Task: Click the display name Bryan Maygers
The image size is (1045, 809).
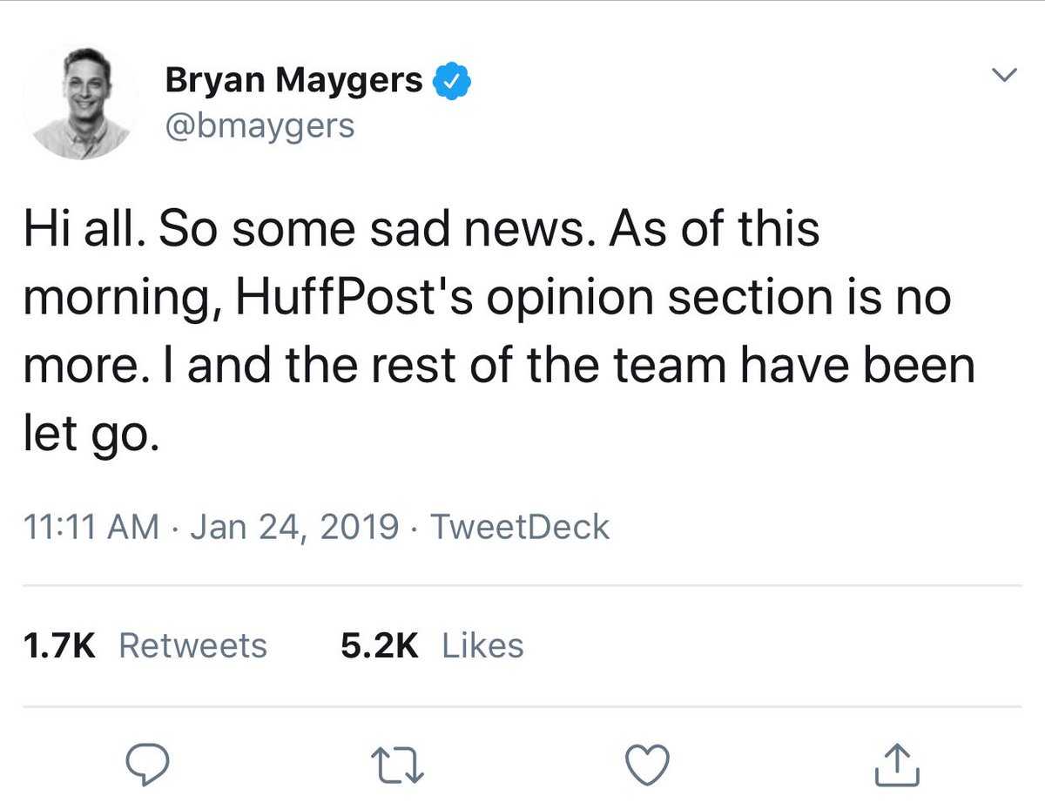Action: tap(293, 81)
